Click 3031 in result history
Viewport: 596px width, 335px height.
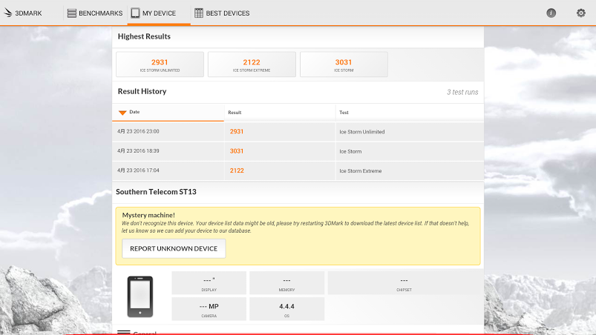(x=237, y=151)
